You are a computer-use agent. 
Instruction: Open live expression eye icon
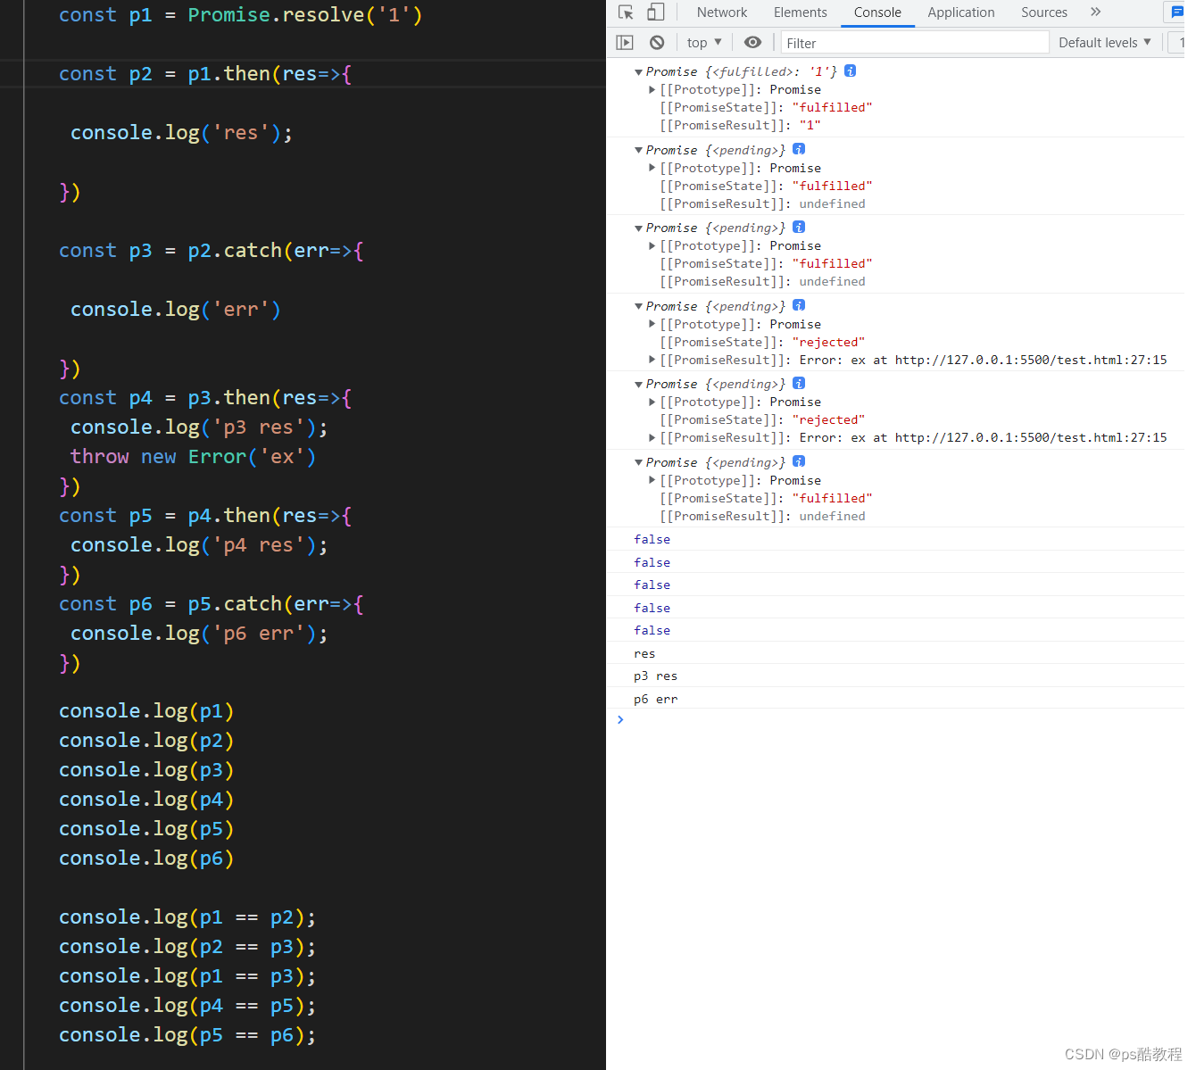753,43
